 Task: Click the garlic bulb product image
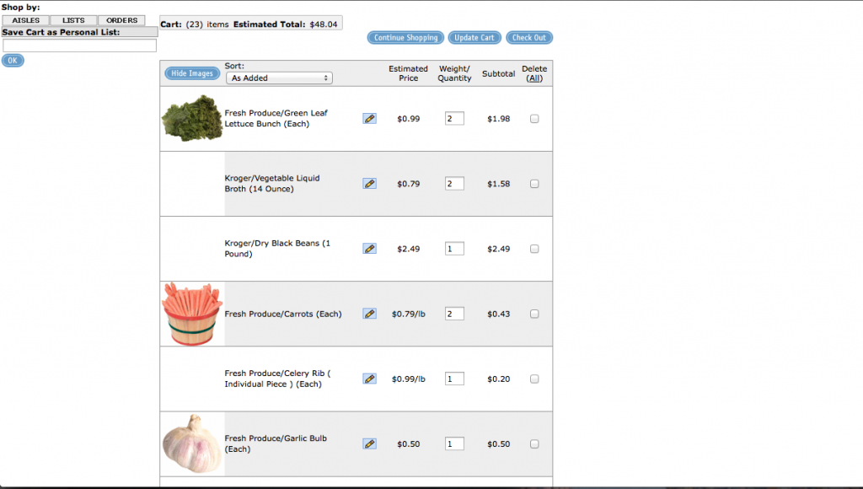pos(192,443)
